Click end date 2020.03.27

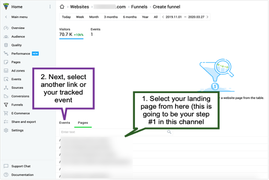coord(196,17)
